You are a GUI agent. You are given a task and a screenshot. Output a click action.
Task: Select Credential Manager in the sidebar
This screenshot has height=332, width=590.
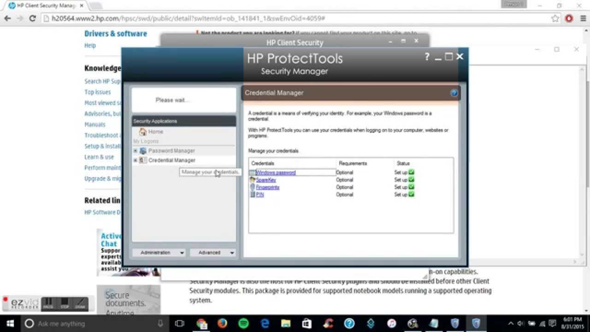click(x=171, y=160)
